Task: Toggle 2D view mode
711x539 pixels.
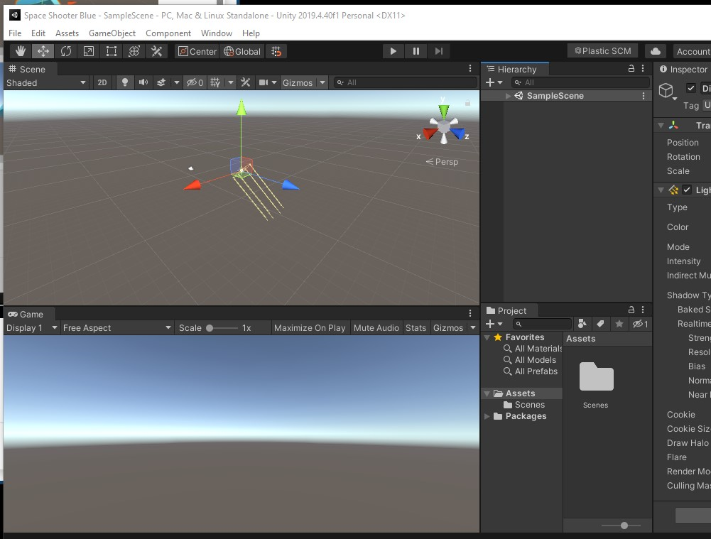Action: 102,82
